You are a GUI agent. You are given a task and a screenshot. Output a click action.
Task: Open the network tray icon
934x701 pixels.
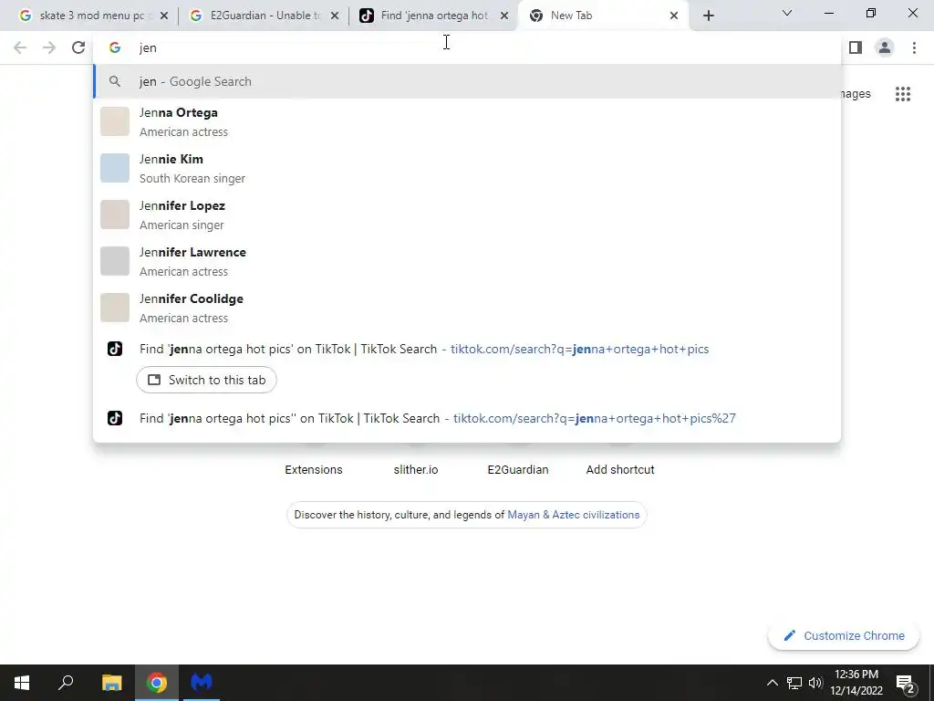pyautogui.click(x=794, y=683)
